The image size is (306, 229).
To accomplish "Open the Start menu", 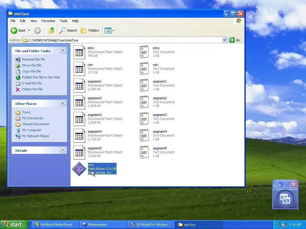I will pos(14,225).
